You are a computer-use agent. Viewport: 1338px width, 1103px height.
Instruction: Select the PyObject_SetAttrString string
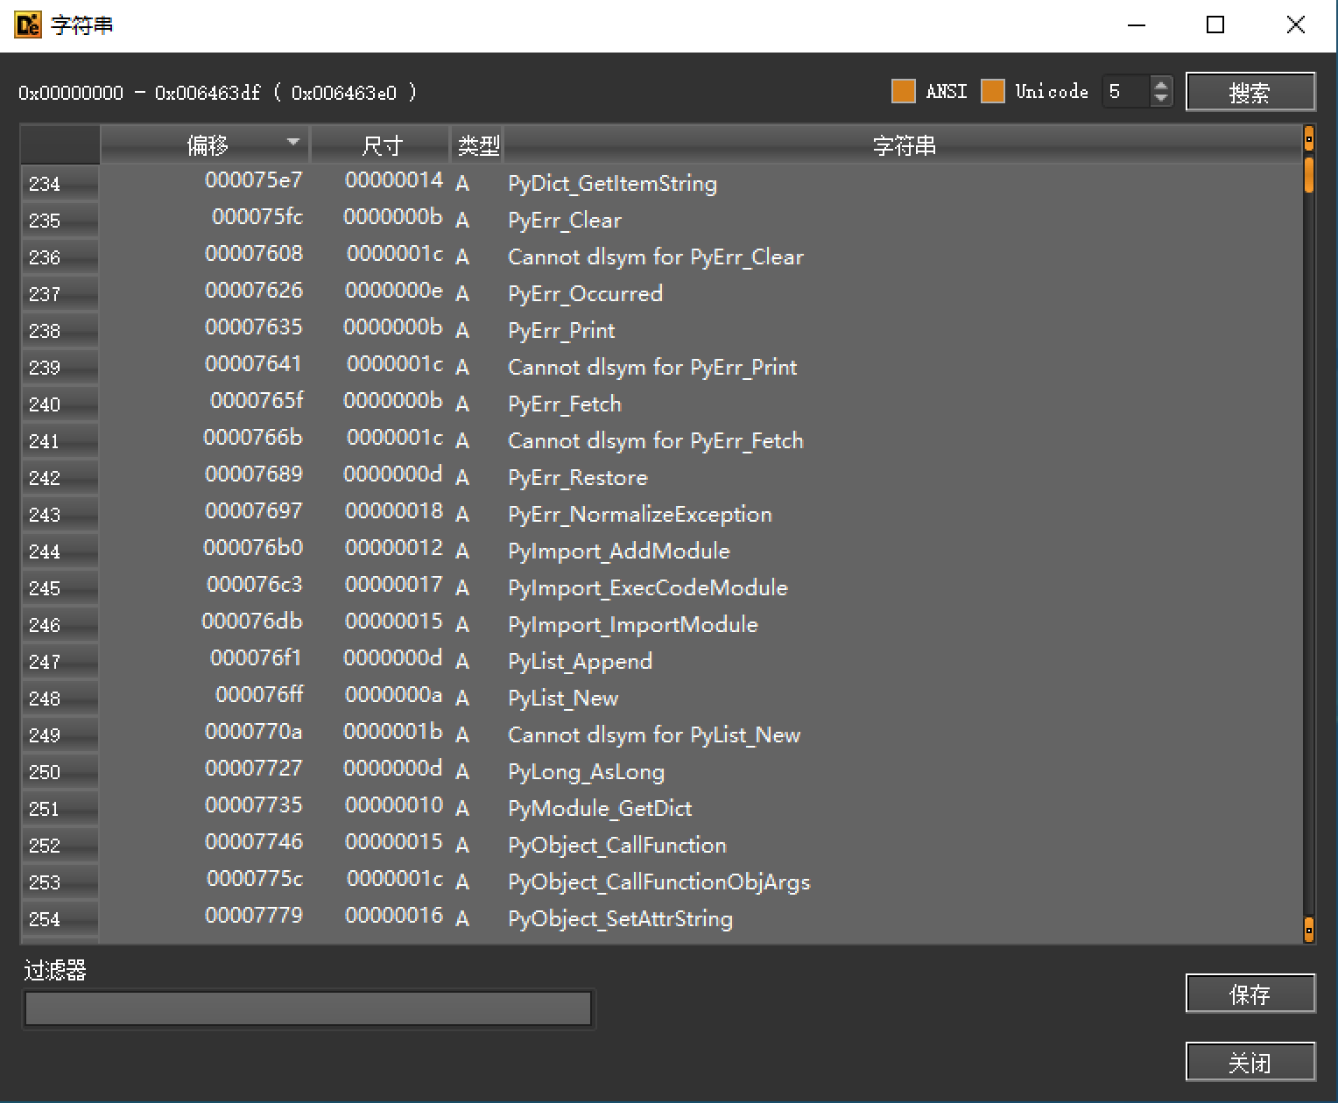click(620, 918)
